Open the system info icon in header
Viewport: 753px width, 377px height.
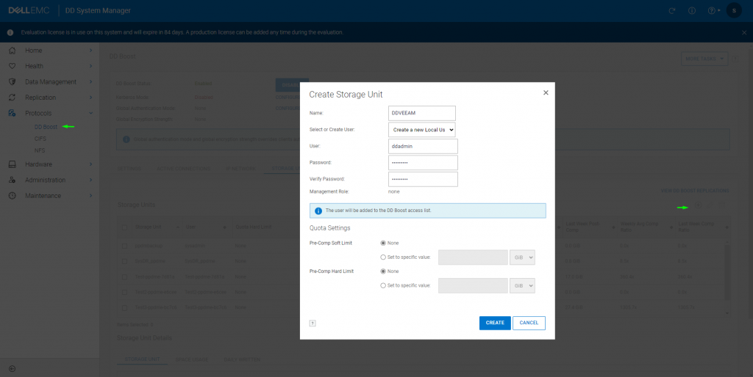(691, 10)
